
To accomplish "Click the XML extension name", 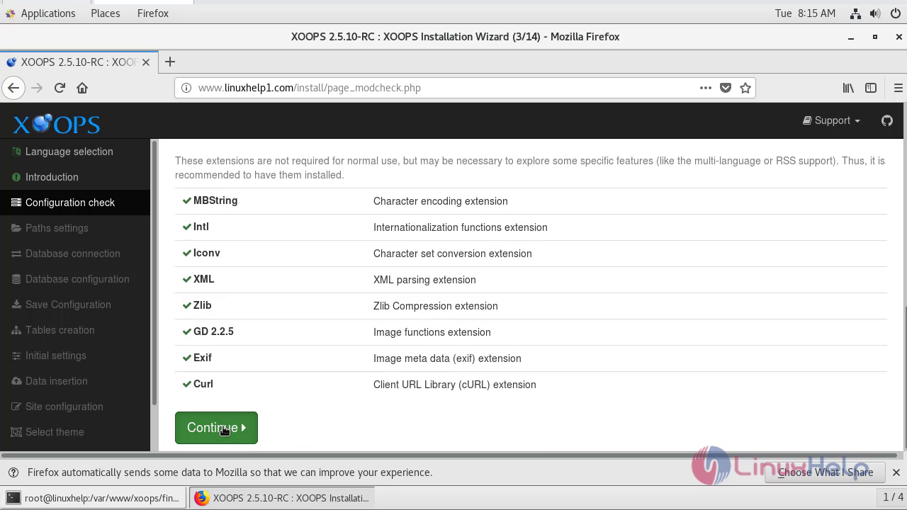I will coord(204,279).
